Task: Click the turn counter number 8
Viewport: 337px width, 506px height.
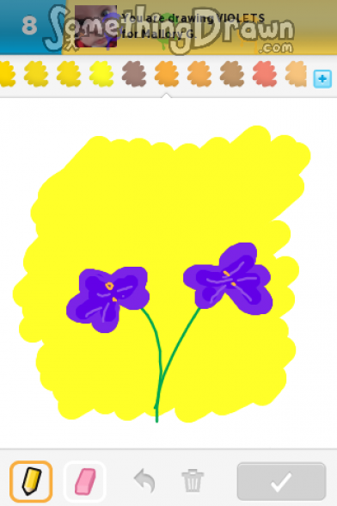Action: pyautogui.click(x=29, y=26)
